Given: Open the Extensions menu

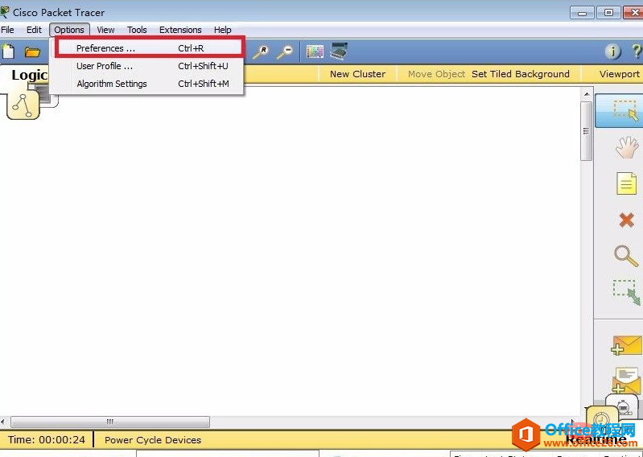Looking at the screenshot, I should pyautogui.click(x=180, y=30).
